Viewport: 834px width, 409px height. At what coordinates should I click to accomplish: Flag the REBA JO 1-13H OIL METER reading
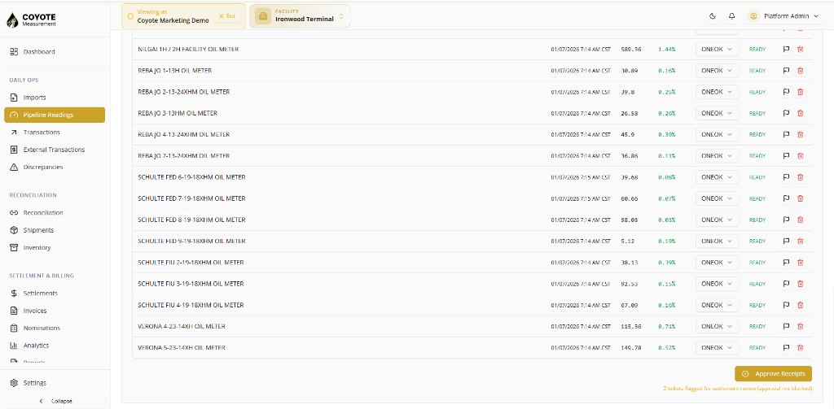pyautogui.click(x=786, y=71)
